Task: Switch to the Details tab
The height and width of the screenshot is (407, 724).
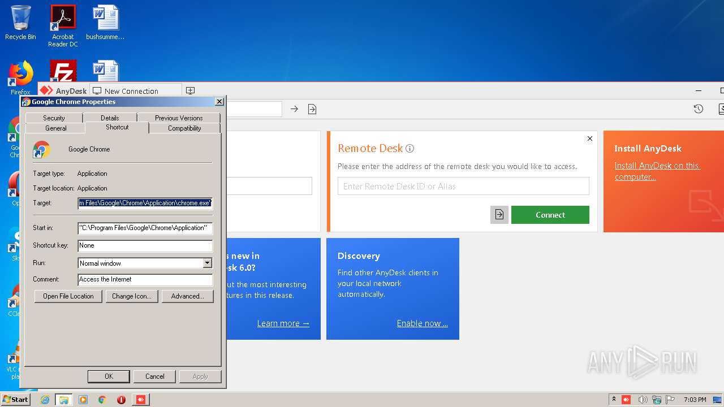Action: [110, 118]
